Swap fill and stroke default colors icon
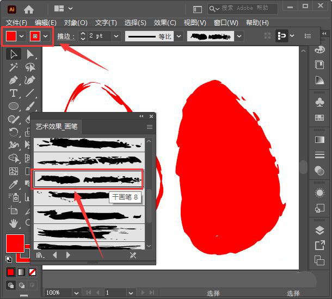332x299 pixels. point(9,259)
